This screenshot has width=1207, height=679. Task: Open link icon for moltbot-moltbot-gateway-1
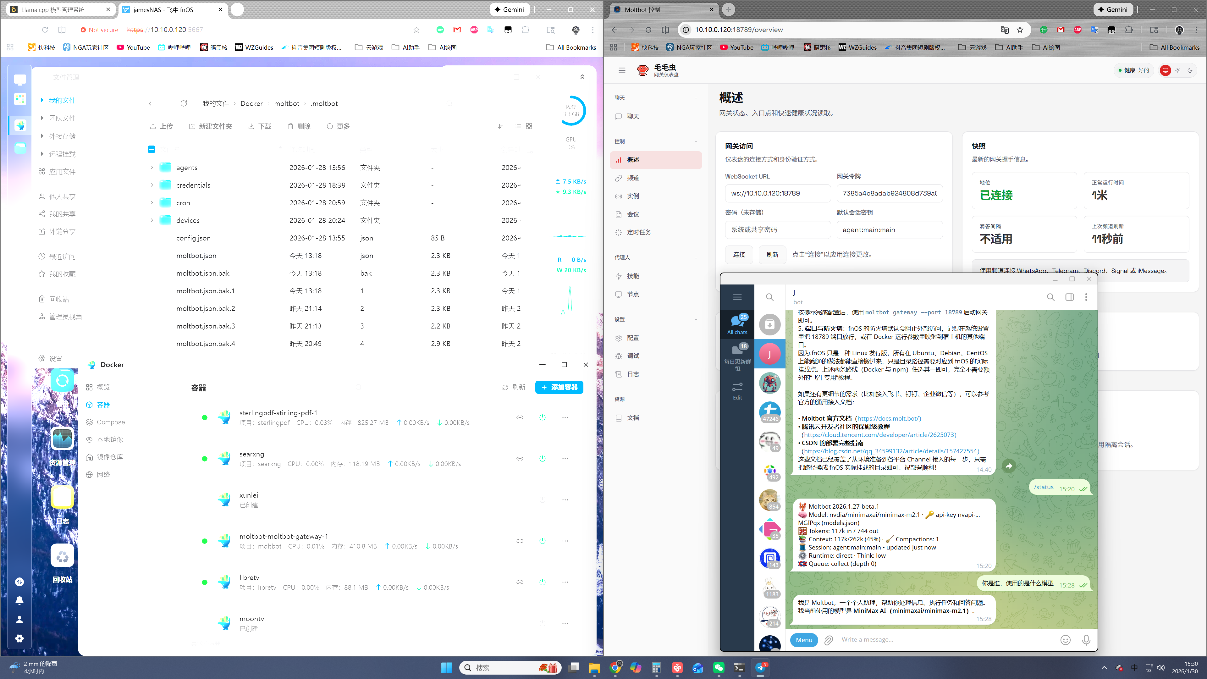click(x=520, y=541)
